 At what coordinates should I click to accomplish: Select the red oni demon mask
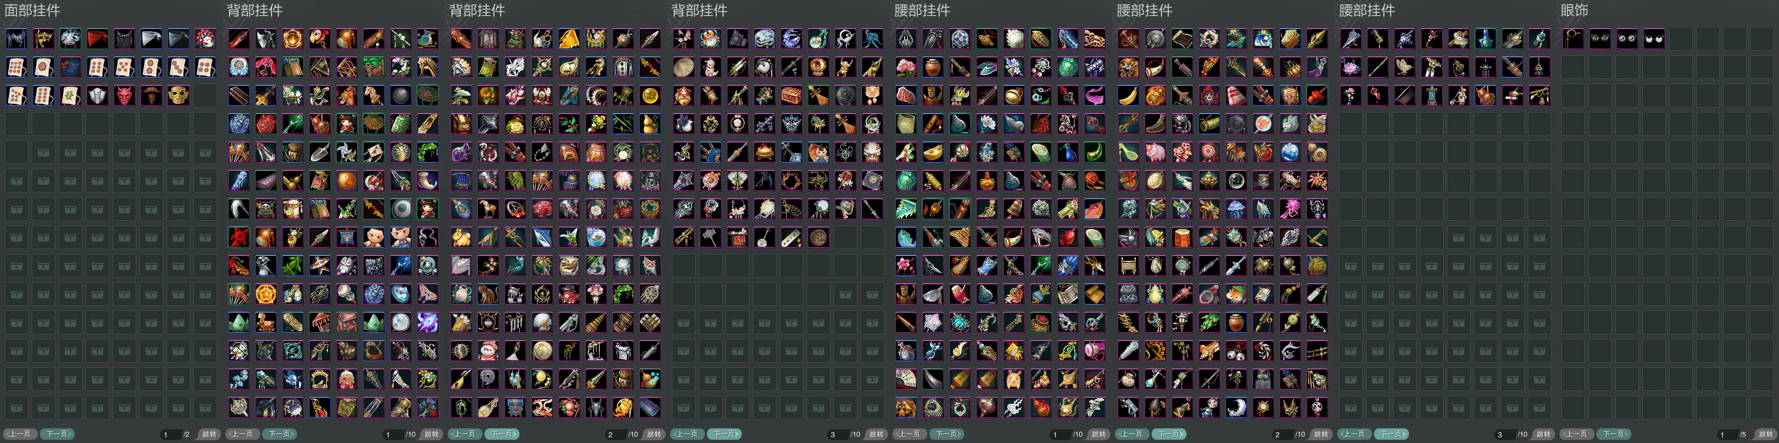pos(124,95)
